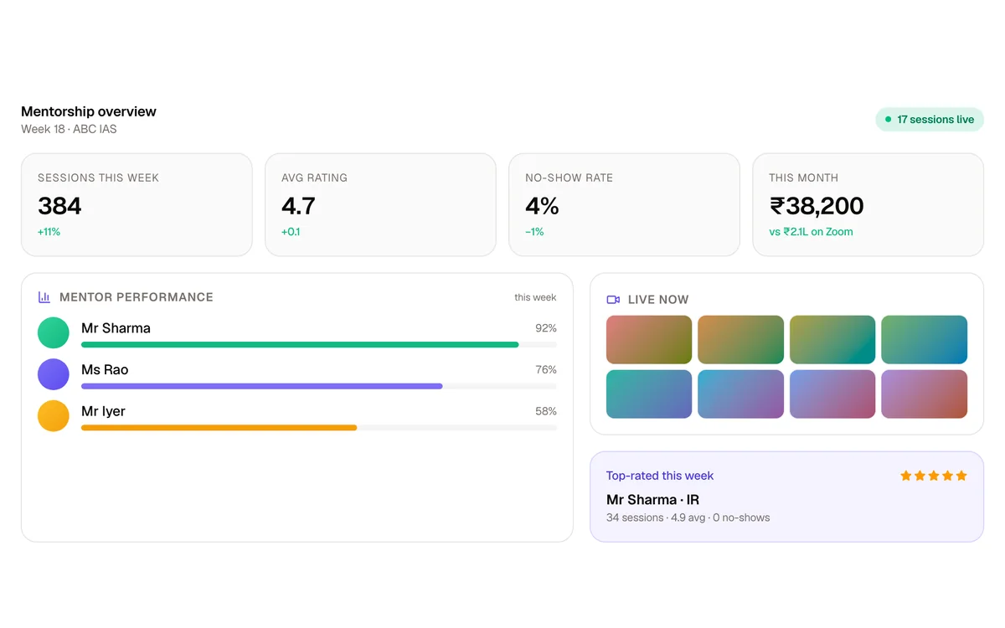Open the blue-magenta live session thumbnail
This screenshot has width=1005, height=628.
[832, 394]
